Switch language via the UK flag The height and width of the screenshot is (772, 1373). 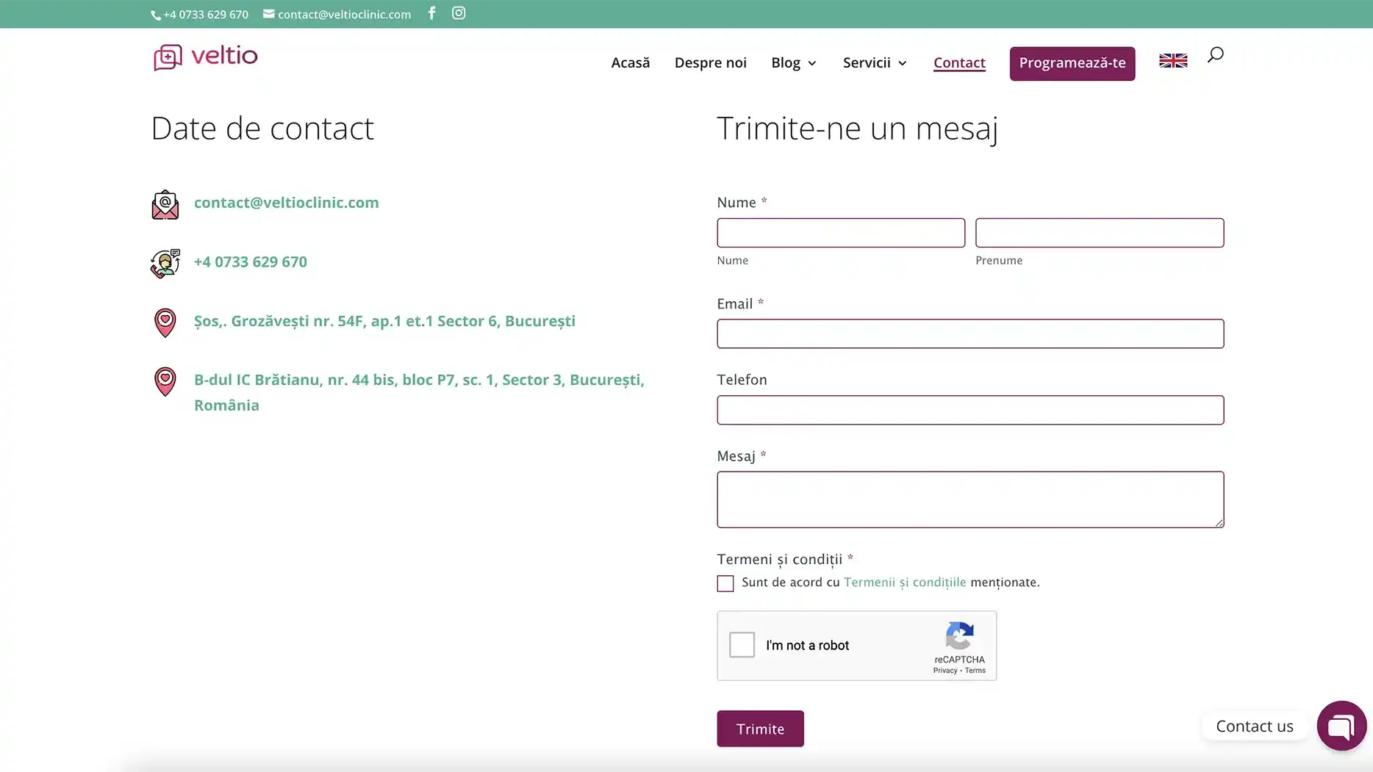pos(1172,61)
